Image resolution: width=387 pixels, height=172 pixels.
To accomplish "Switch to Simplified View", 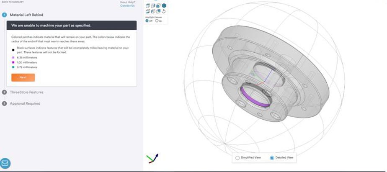I will point(237,158).
